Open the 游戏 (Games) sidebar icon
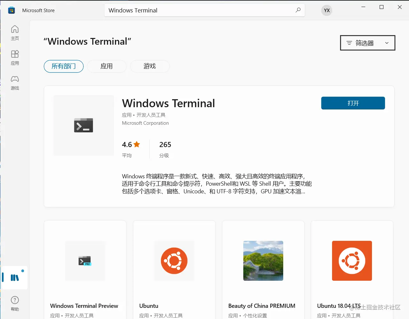Viewport: 409px width, 319px height. [15, 82]
